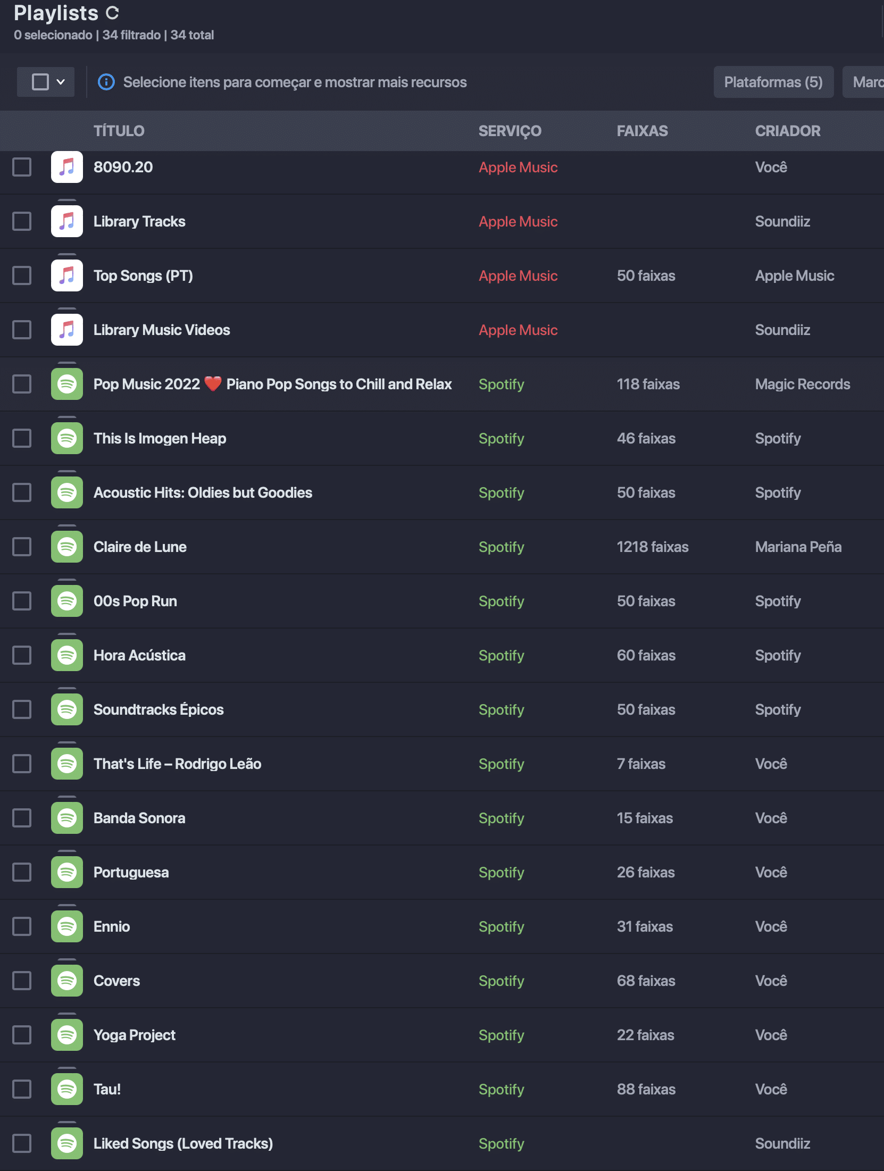Click Apple Music icon for Library Music Videos

67,330
